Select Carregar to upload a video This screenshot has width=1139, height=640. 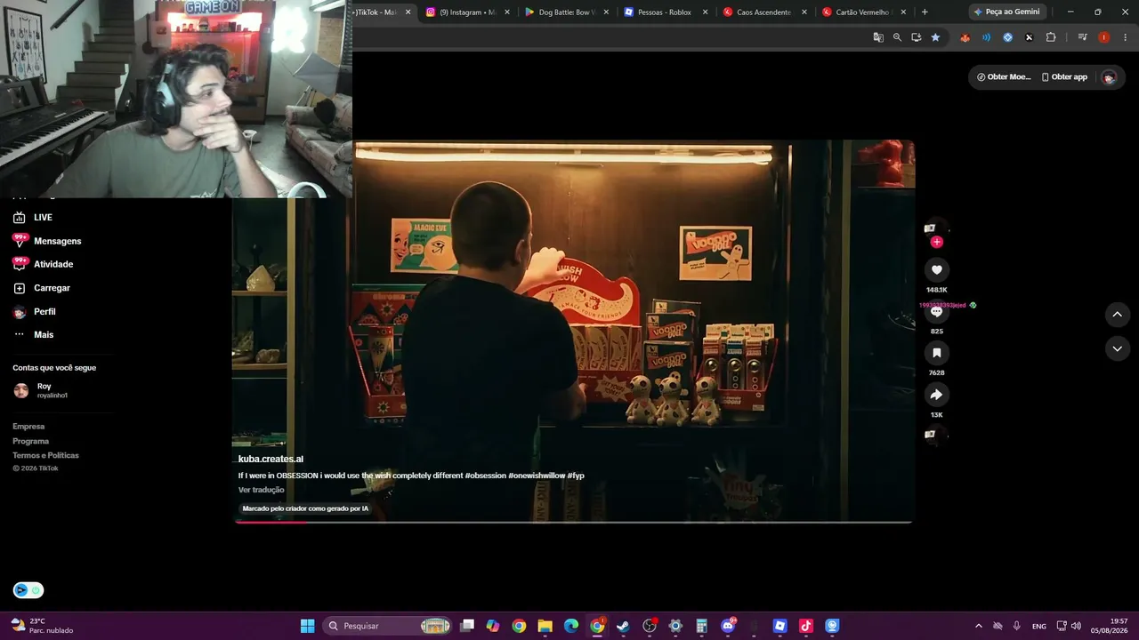tap(41, 288)
